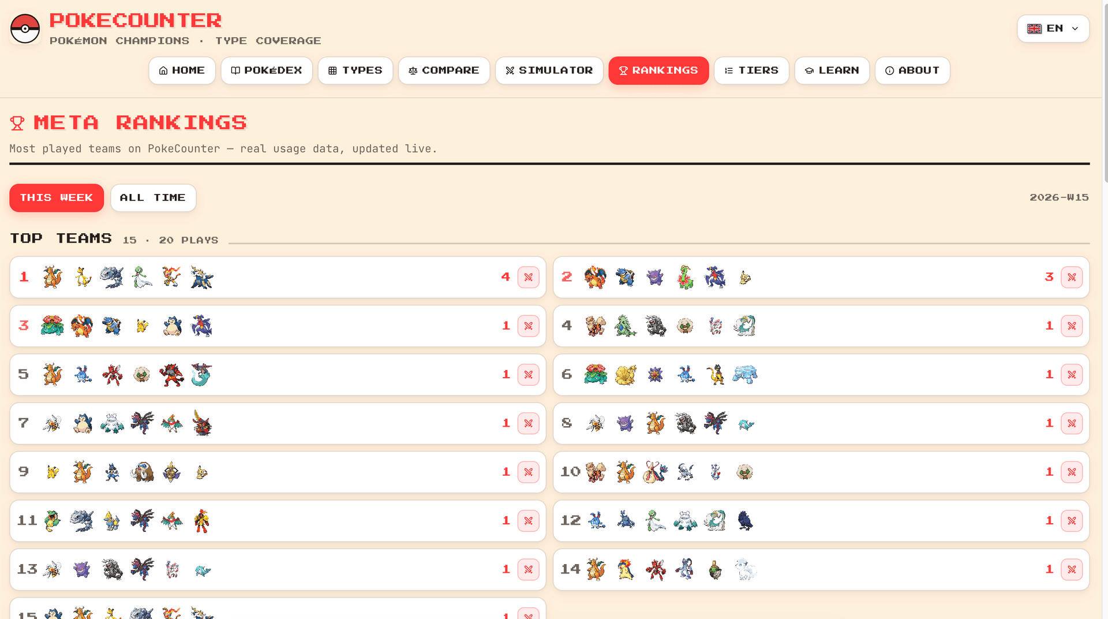Click Pikachu sprite in team 9
1108x619 pixels.
pos(53,472)
